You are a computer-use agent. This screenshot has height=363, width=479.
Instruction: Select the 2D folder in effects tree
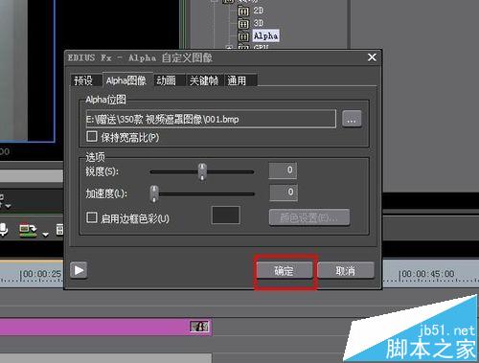pyautogui.click(x=259, y=11)
